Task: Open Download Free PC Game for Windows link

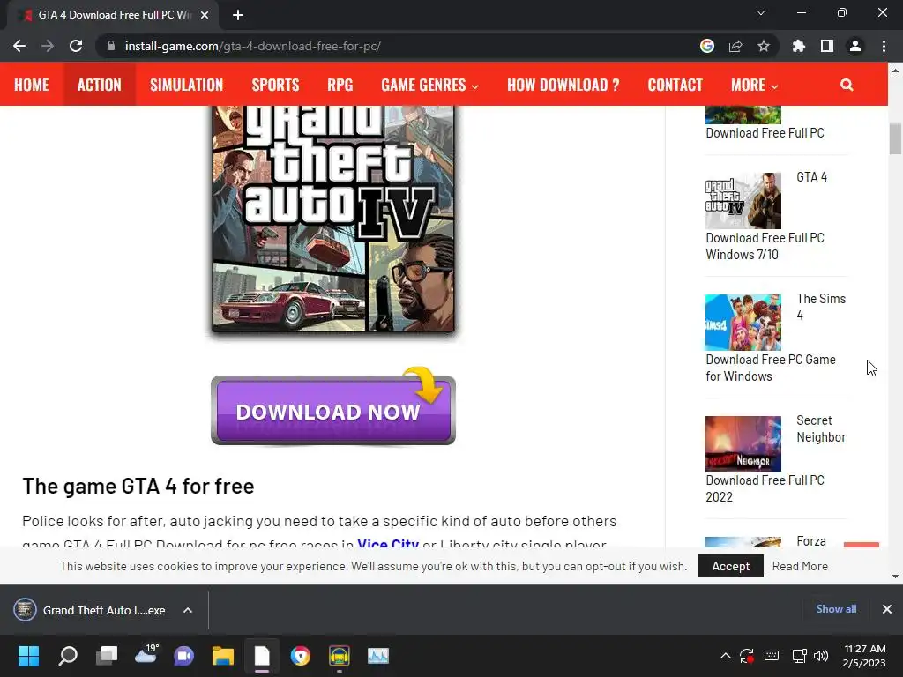Action: point(771,368)
